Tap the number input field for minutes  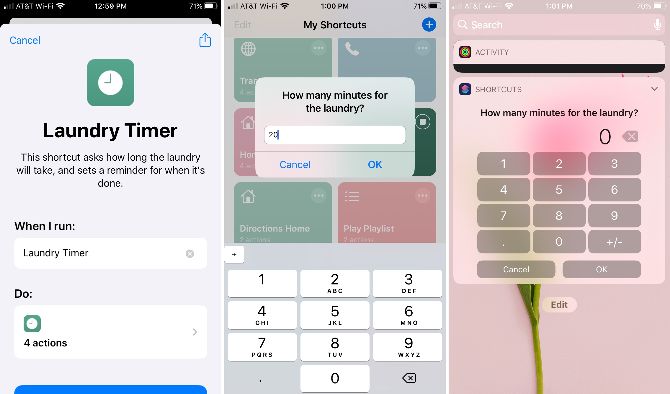tap(334, 135)
